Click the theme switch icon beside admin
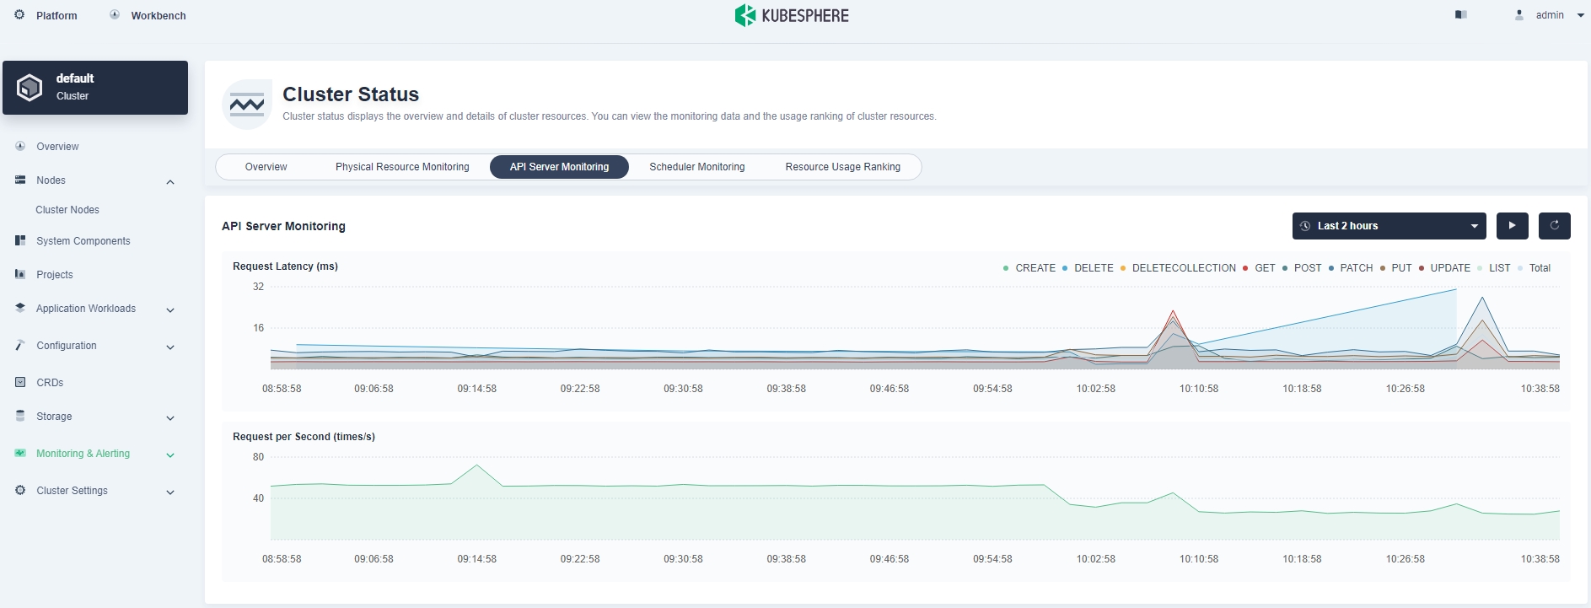Screen dimensions: 1591x608 tap(1461, 14)
